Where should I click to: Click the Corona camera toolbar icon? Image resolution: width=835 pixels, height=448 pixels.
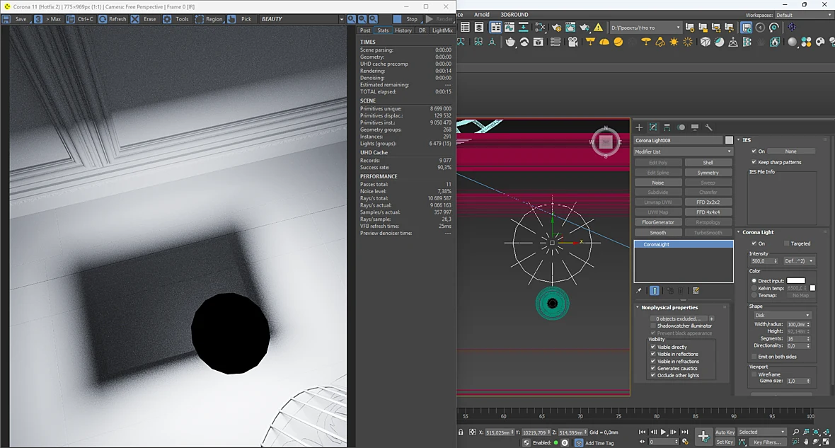click(573, 42)
